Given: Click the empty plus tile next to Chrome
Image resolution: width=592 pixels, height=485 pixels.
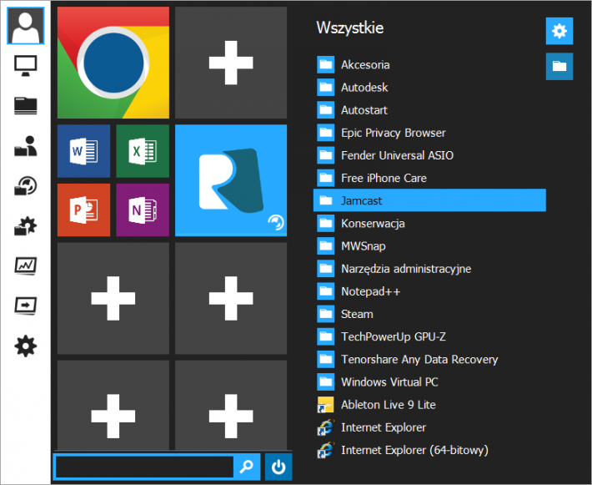Looking at the screenshot, I should coord(231,63).
